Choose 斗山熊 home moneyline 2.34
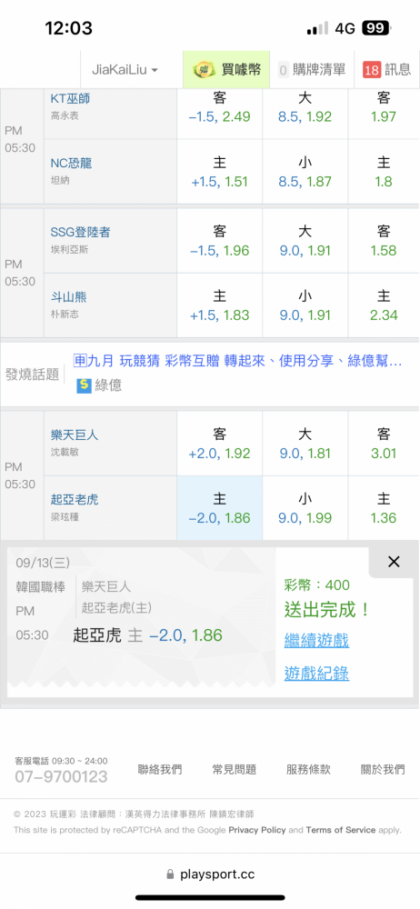The height and width of the screenshot is (909, 420). [384, 305]
